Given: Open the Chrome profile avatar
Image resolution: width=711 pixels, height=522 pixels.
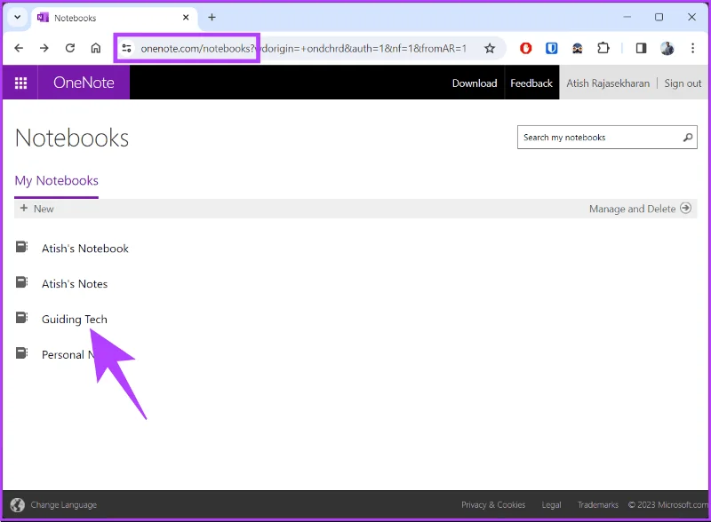Looking at the screenshot, I should click(667, 48).
